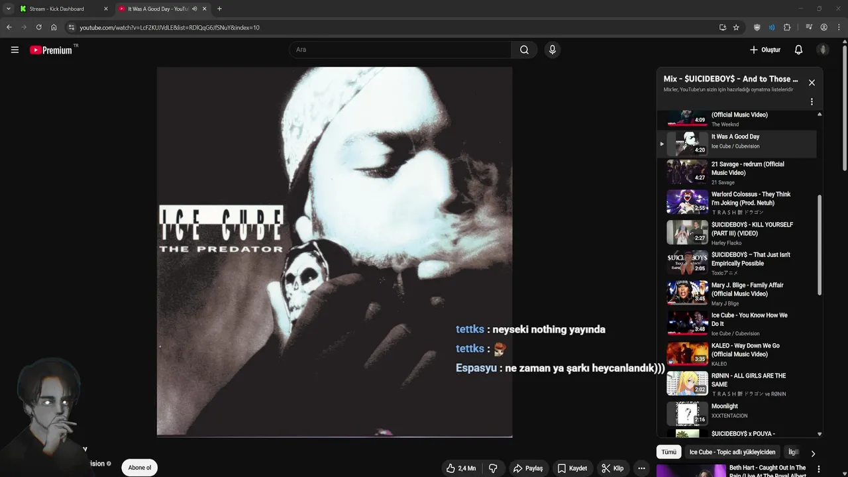Play That Just Isn't Empirically Possible
This screenshot has width=848, height=477.
pos(737,263)
